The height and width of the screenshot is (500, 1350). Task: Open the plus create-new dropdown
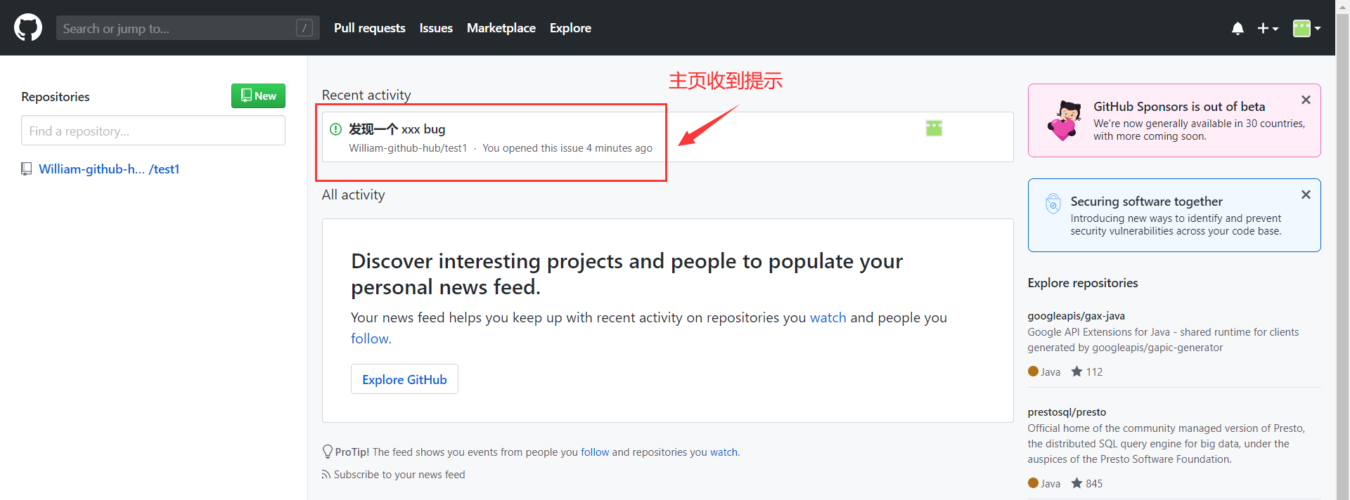point(1268,28)
